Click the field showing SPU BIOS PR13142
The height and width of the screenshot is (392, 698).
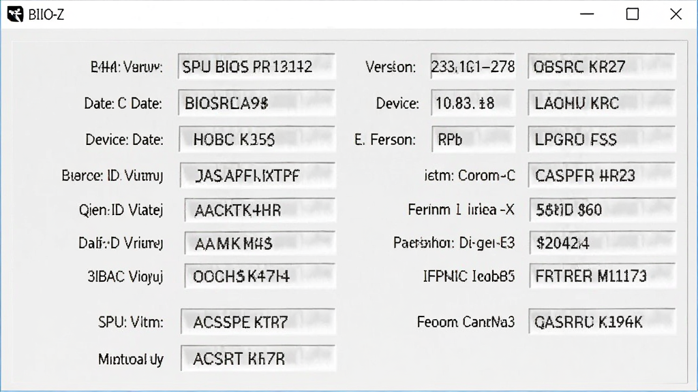(x=256, y=66)
